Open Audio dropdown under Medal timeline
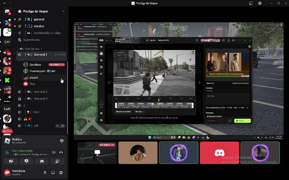 tap(139, 111)
